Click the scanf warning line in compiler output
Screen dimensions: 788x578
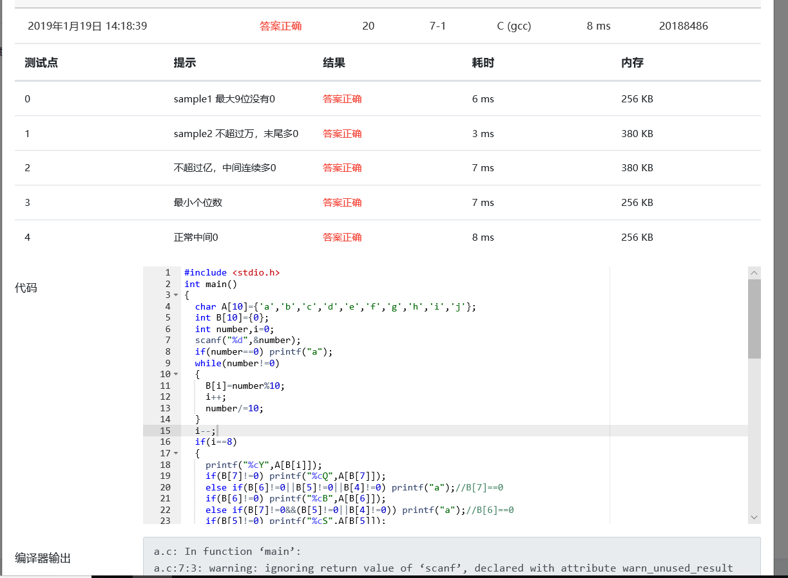[443, 568]
